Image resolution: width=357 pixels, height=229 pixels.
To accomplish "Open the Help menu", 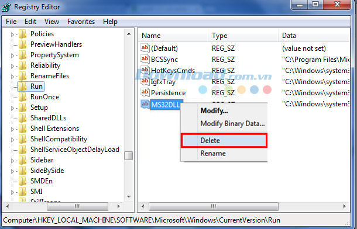I will pos(110,22).
